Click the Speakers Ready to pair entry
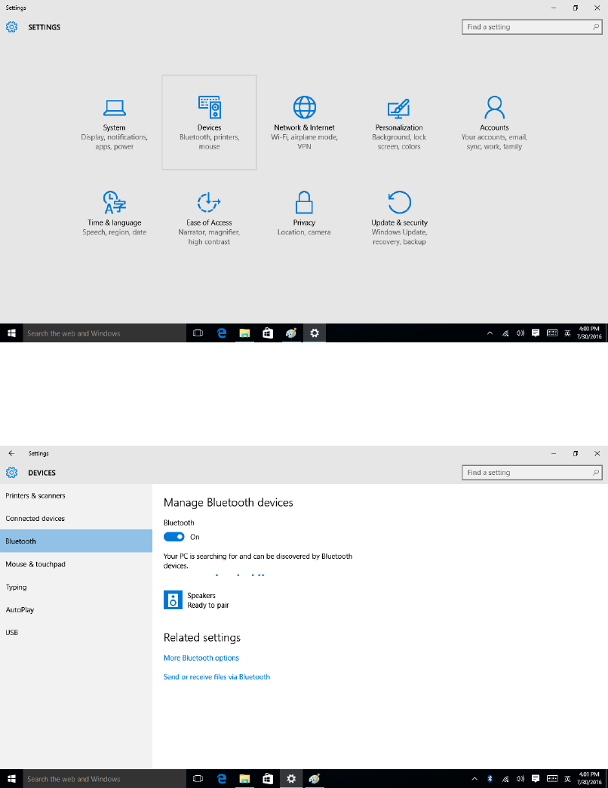Screen dimensions: 608x788 (x=257, y=600)
